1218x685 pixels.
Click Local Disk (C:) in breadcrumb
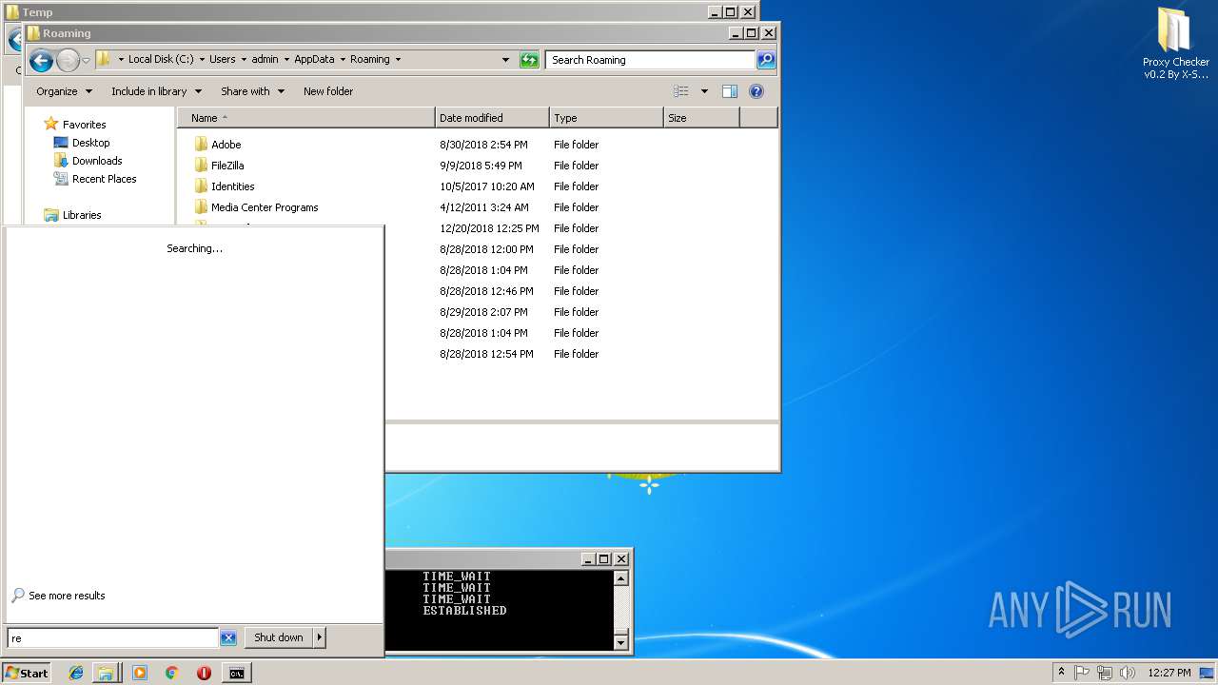pos(161,59)
